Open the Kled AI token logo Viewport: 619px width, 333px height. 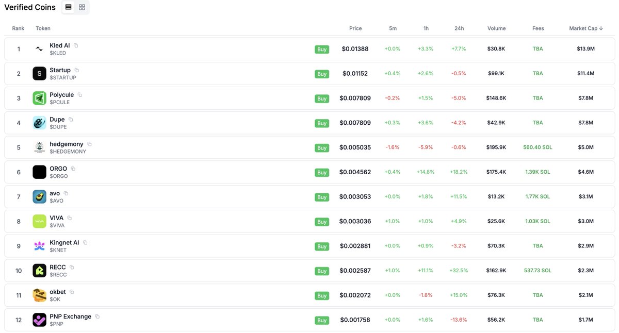(40, 49)
